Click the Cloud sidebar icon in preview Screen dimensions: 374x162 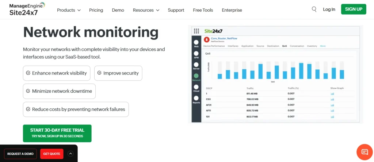point(196,87)
